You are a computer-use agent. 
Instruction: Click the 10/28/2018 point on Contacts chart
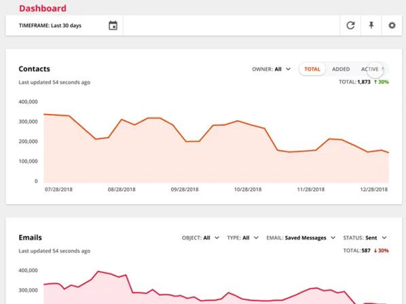coord(248,124)
